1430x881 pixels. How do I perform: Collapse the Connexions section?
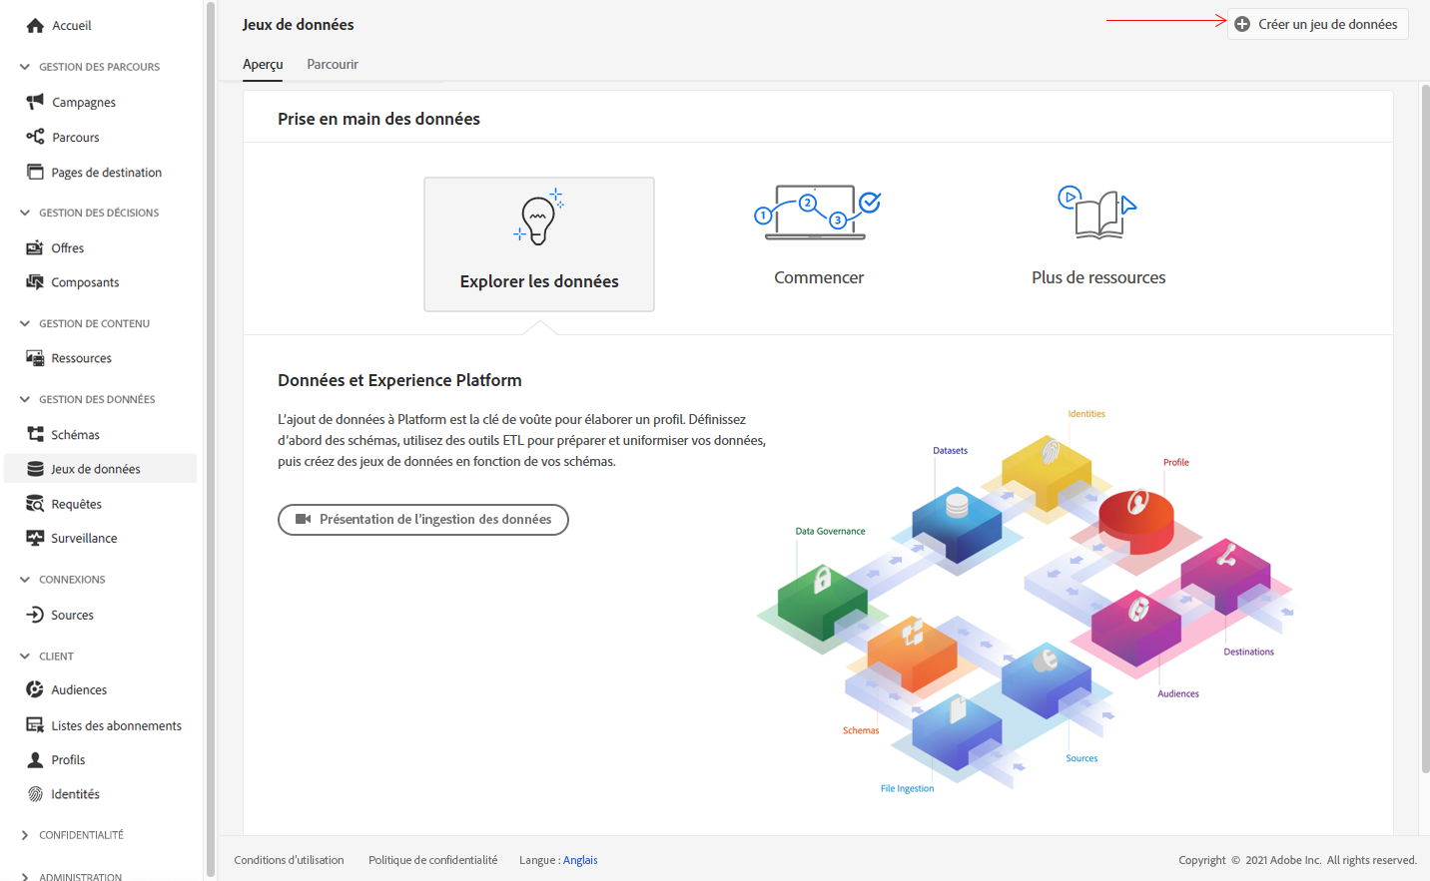click(x=25, y=579)
